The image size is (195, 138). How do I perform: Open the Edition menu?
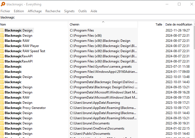tap(19, 11)
